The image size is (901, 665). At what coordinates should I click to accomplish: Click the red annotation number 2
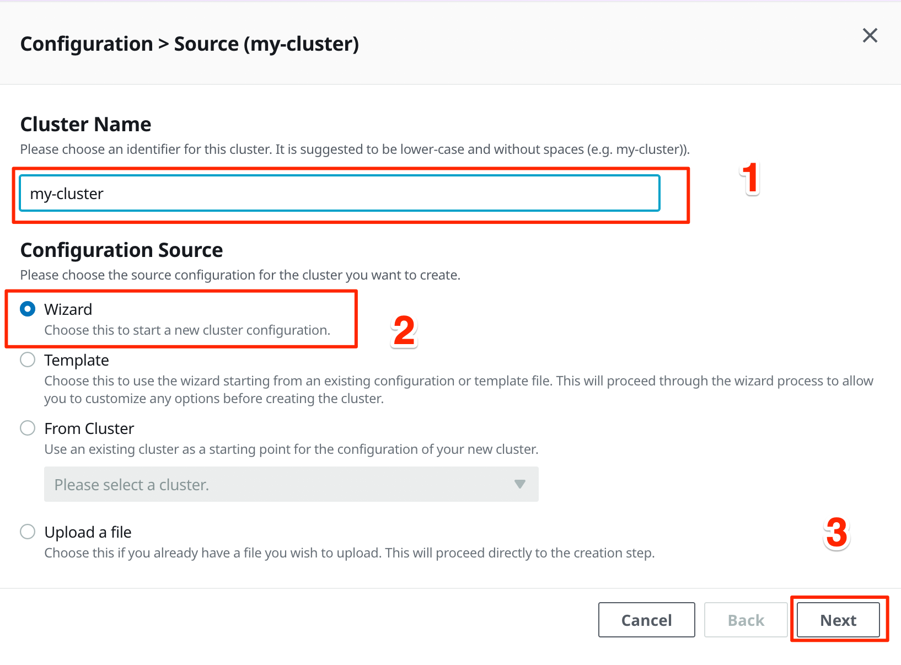pos(404,331)
